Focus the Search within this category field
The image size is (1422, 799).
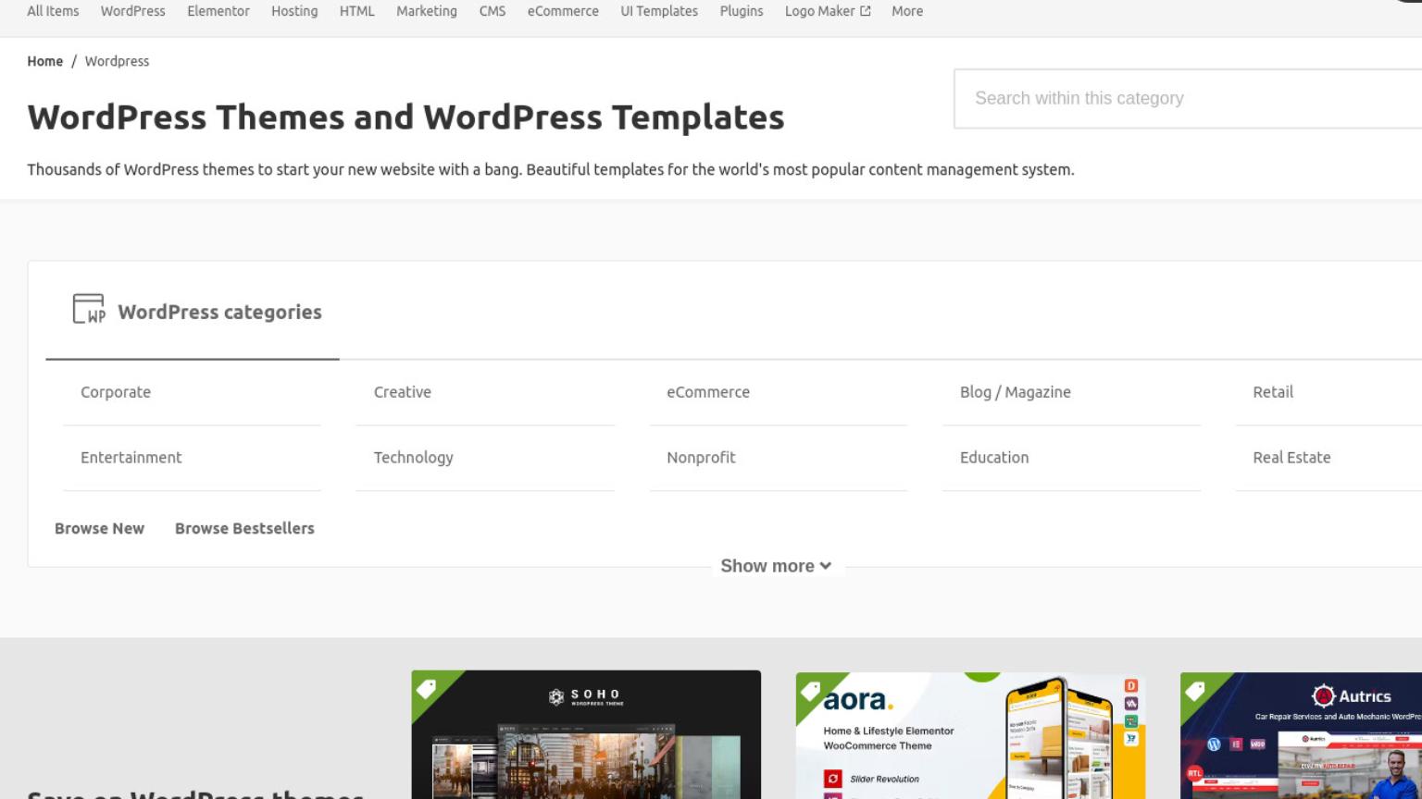(x=1188, y=98)
